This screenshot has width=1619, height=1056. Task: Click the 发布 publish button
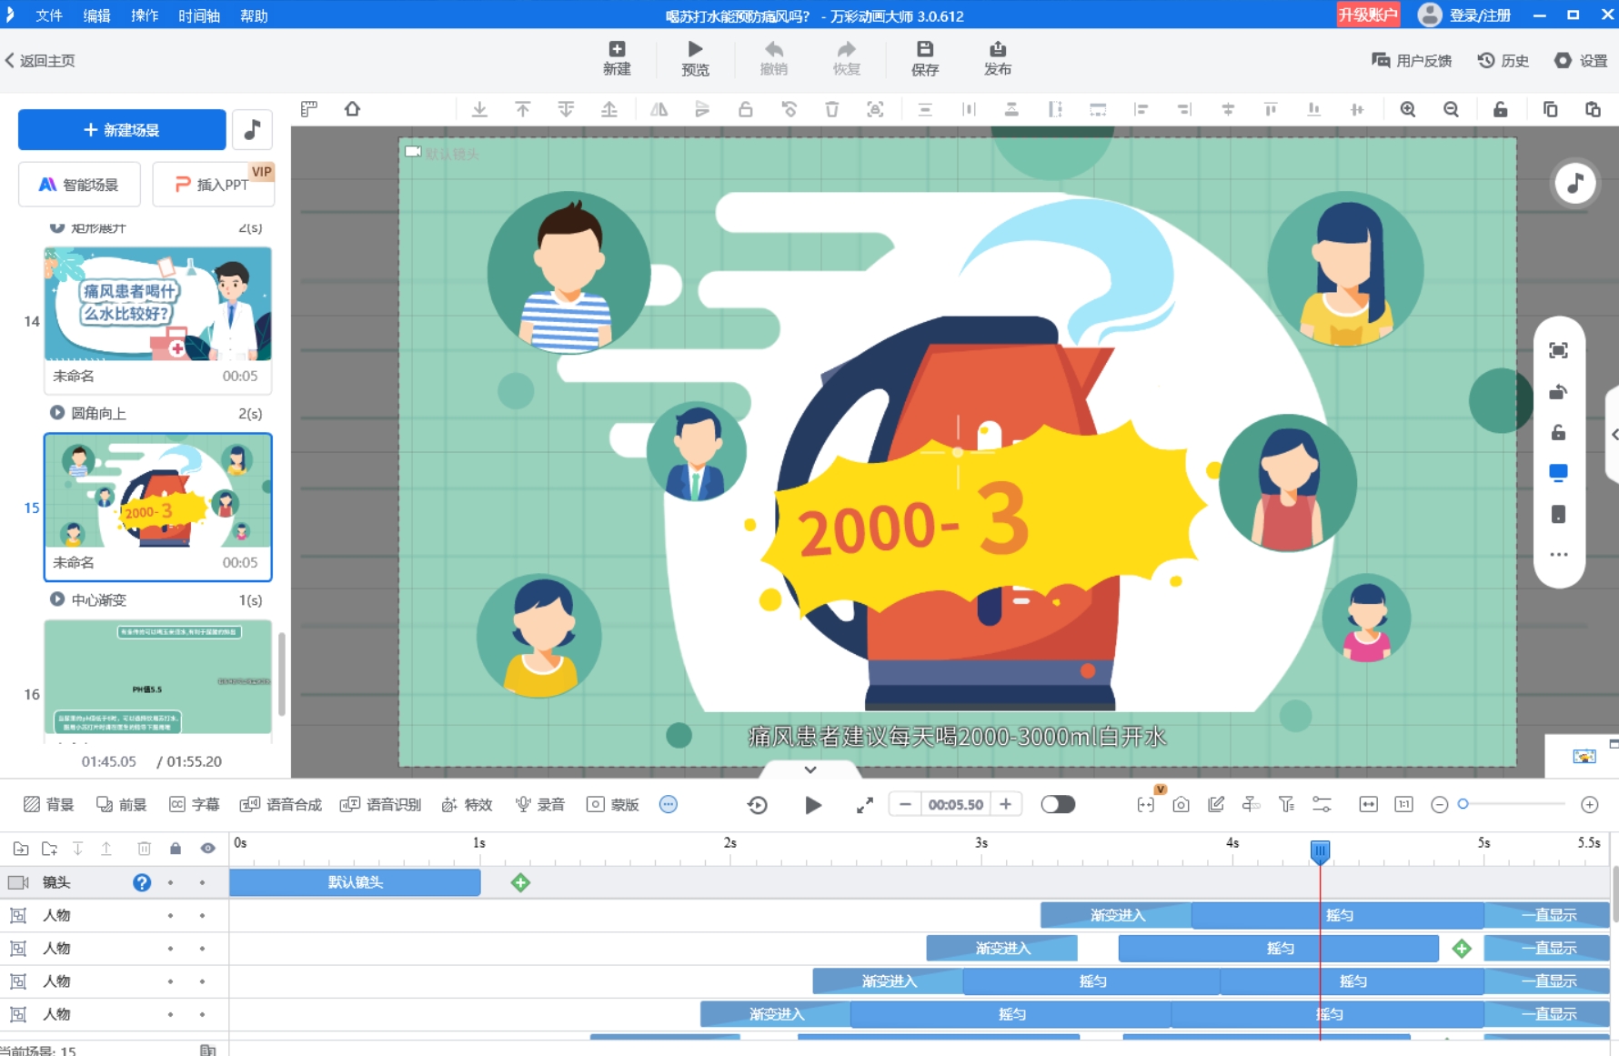[997, 58]
